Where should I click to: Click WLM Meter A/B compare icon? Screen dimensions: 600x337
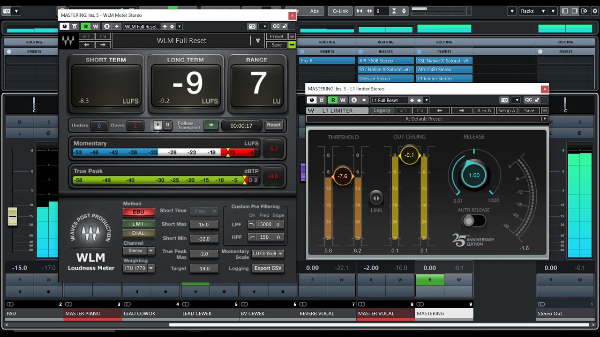click(x=107, y=27)
